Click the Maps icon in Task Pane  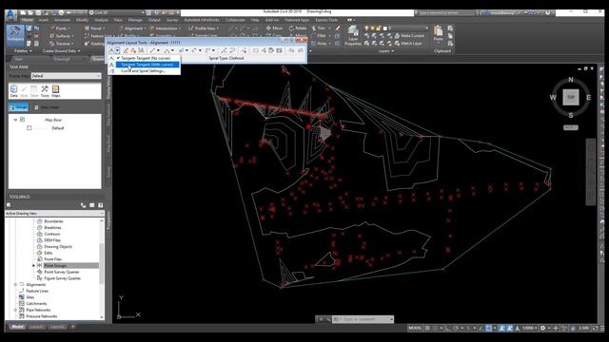[x=55, y=91]
